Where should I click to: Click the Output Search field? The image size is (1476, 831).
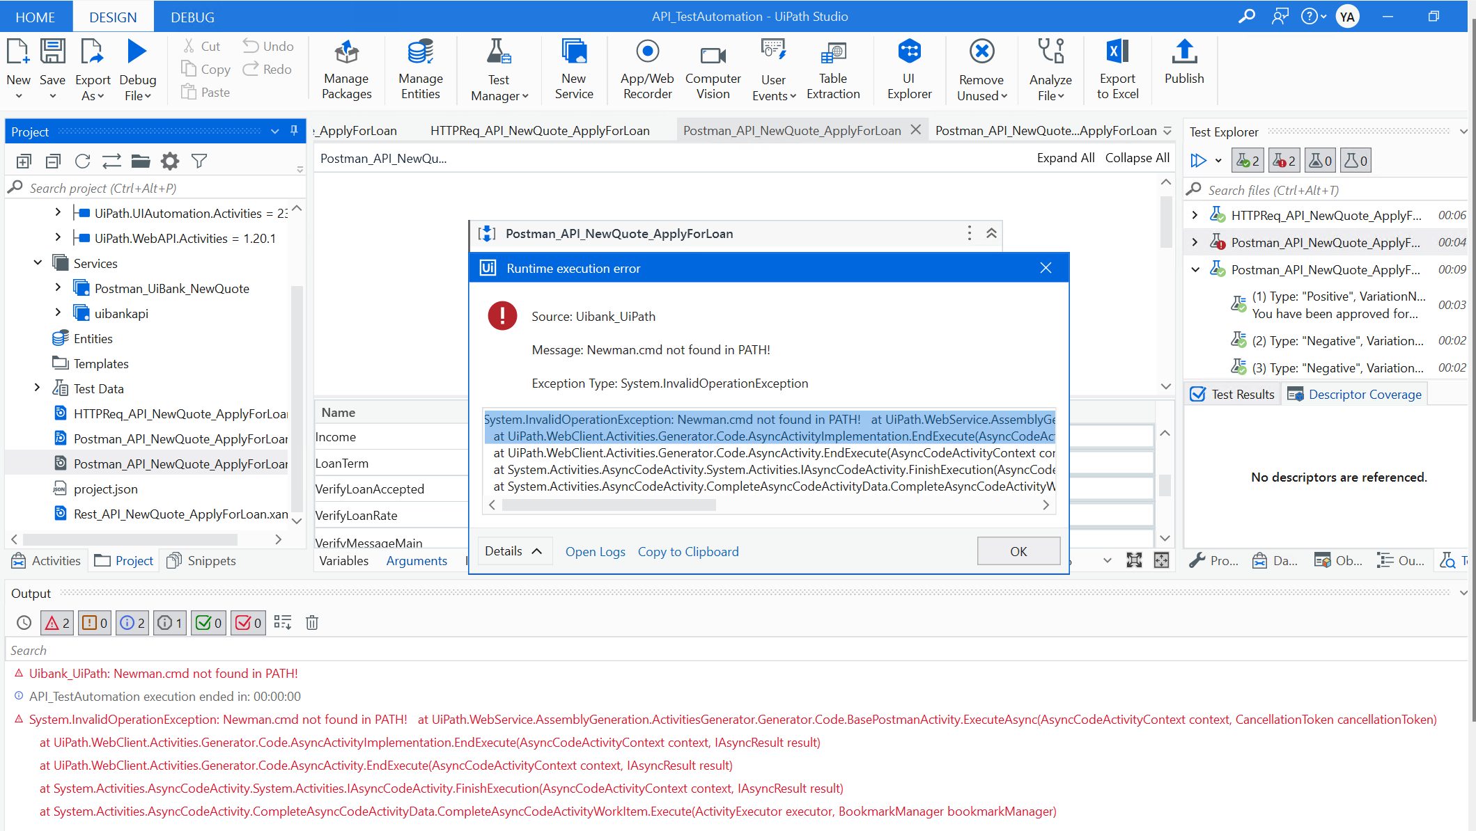736,650
